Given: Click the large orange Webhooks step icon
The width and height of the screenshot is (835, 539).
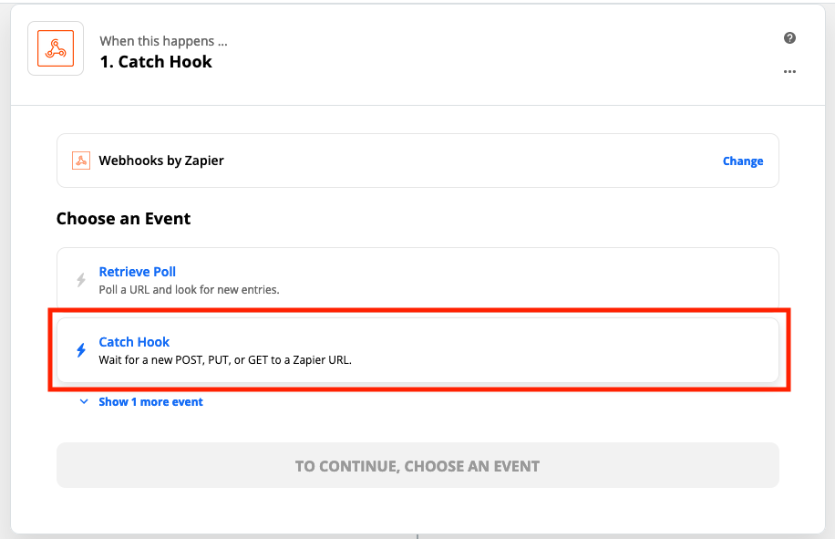Looking at the screenshot, I should (x=56, y=48).
